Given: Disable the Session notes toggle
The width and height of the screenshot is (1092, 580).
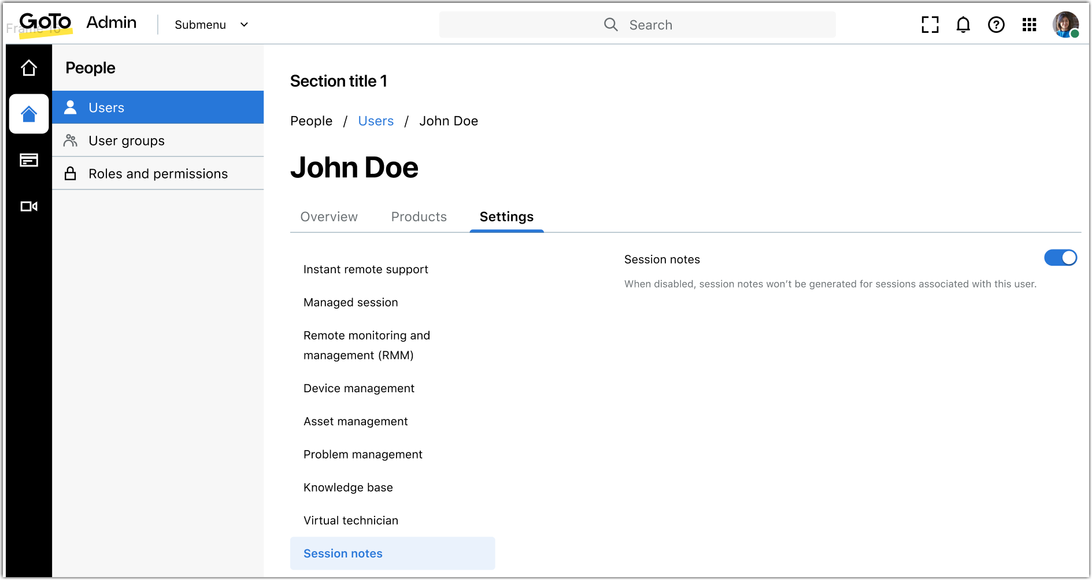Looking at the screenshot, I should [1060, 258].
